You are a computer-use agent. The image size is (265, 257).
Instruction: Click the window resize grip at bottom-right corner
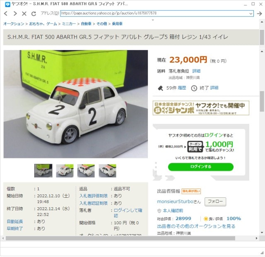(262, 253)
